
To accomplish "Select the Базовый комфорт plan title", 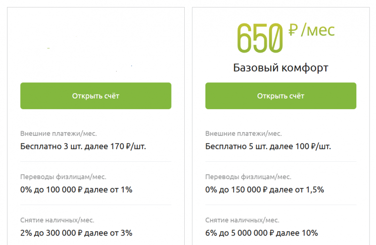I will click(281, 68).
